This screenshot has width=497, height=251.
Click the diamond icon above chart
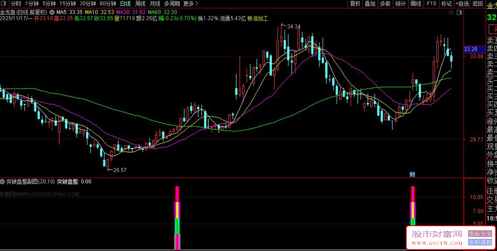[x=451, y=12]
